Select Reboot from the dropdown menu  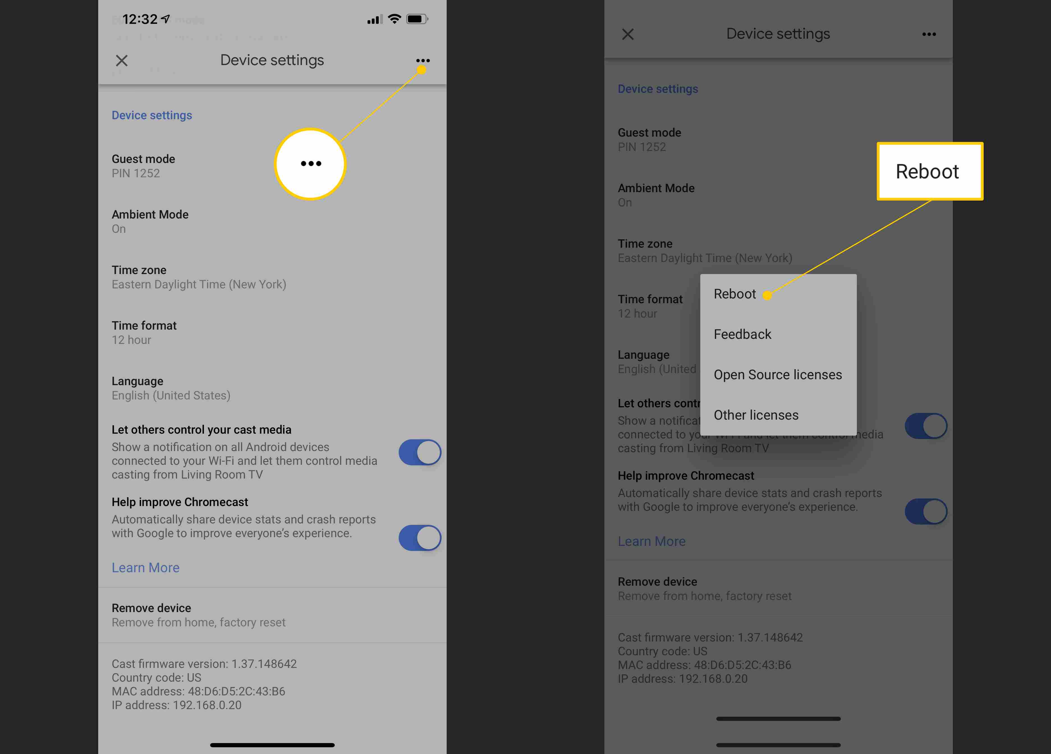point(735,293)
